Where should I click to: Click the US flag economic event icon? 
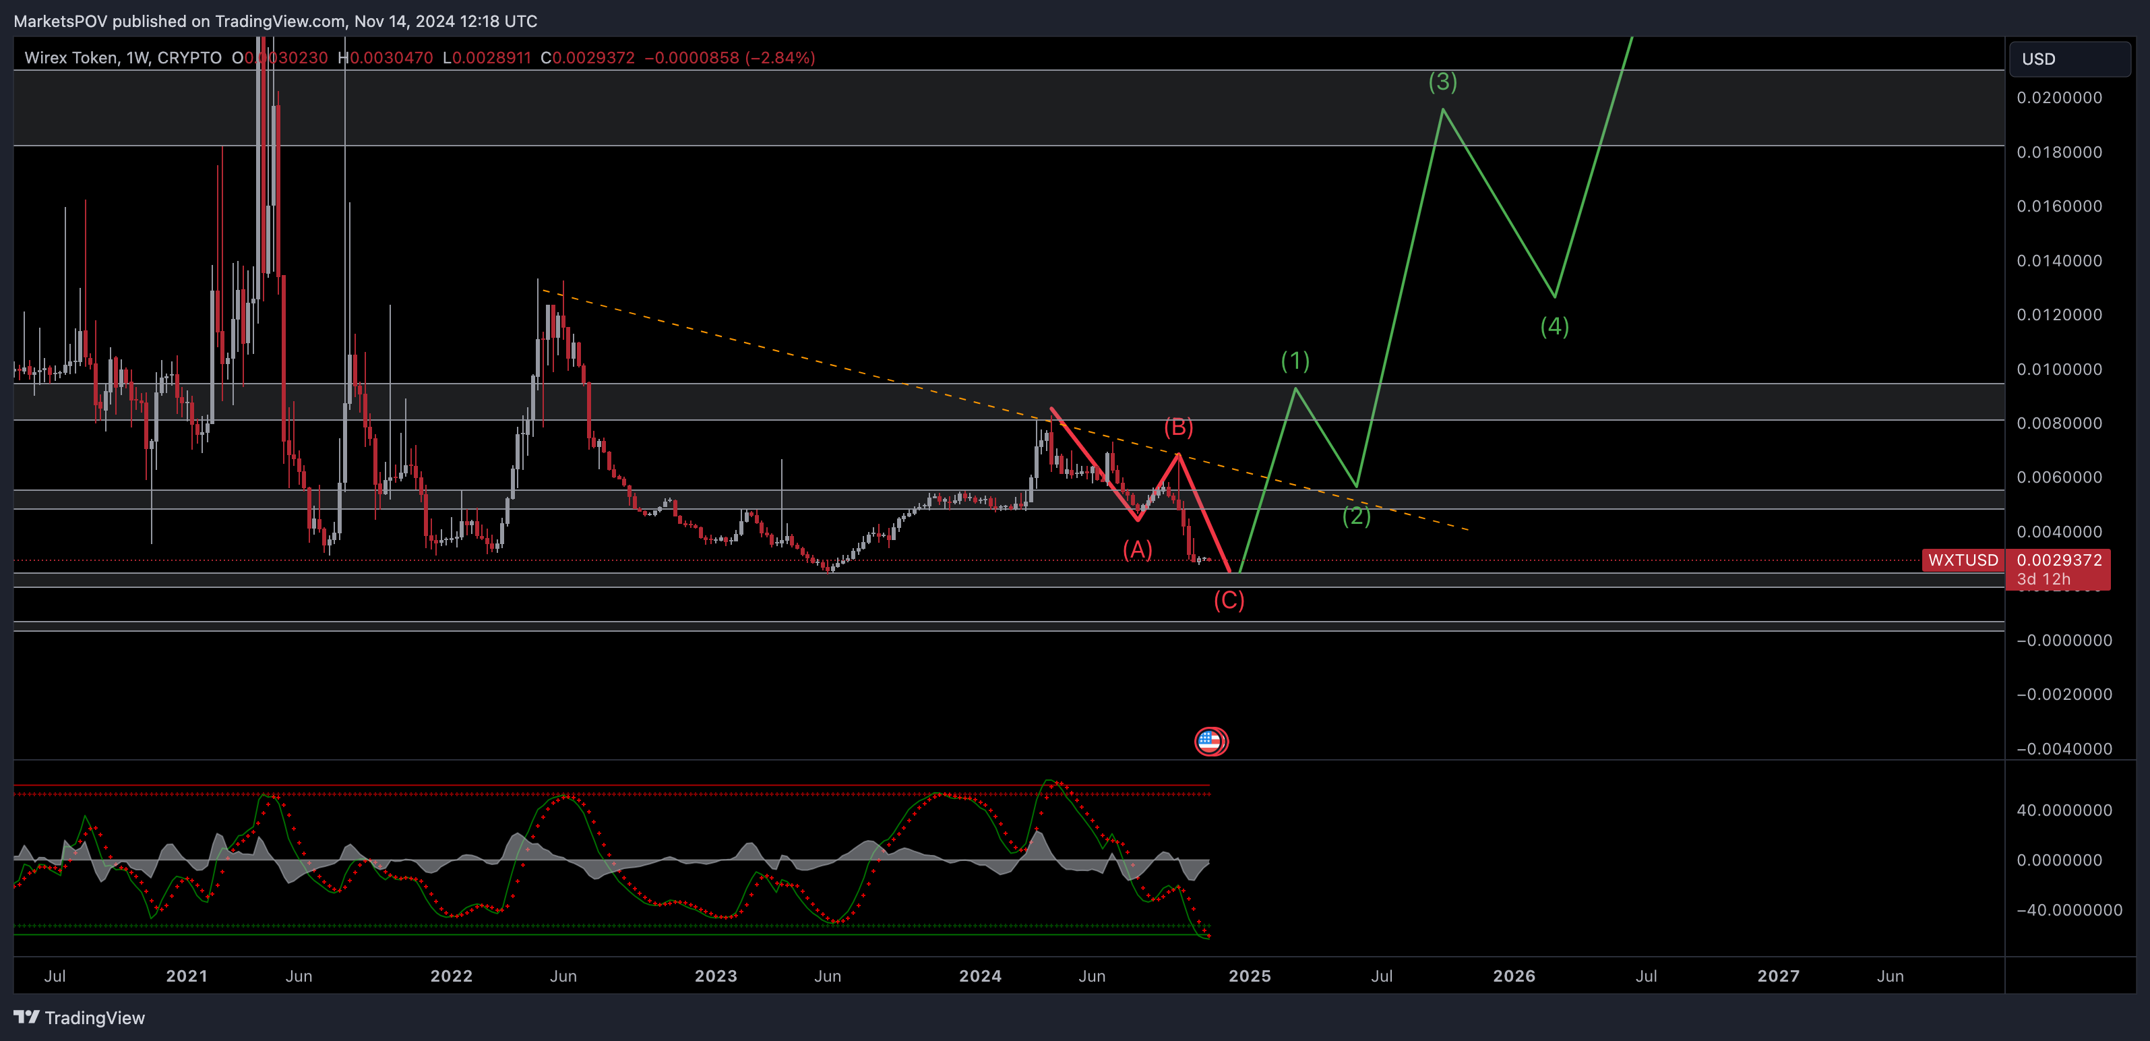pyautogui.click(x=1210, y=741)
